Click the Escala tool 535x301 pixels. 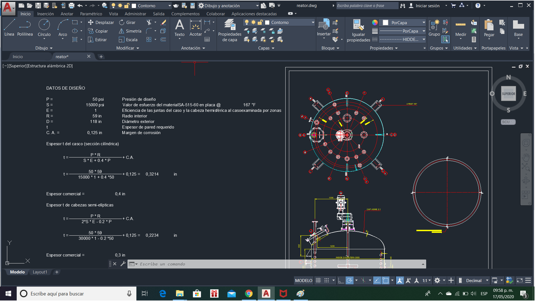coord(128,40)
